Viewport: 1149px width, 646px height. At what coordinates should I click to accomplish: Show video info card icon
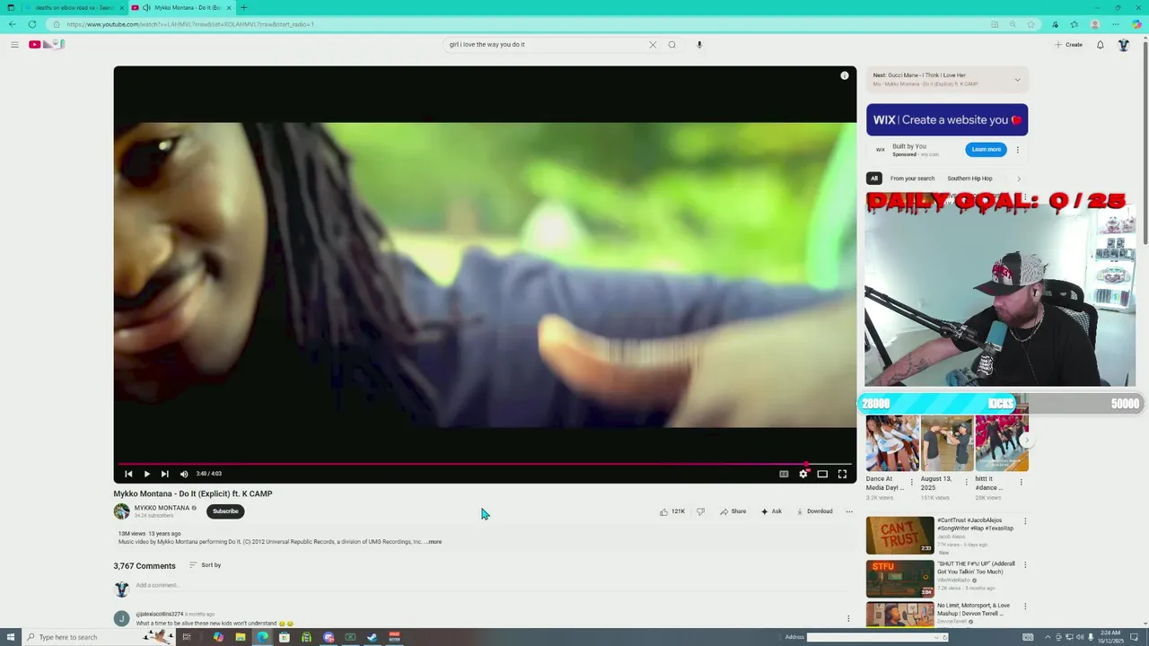click(x=844, y=75)
